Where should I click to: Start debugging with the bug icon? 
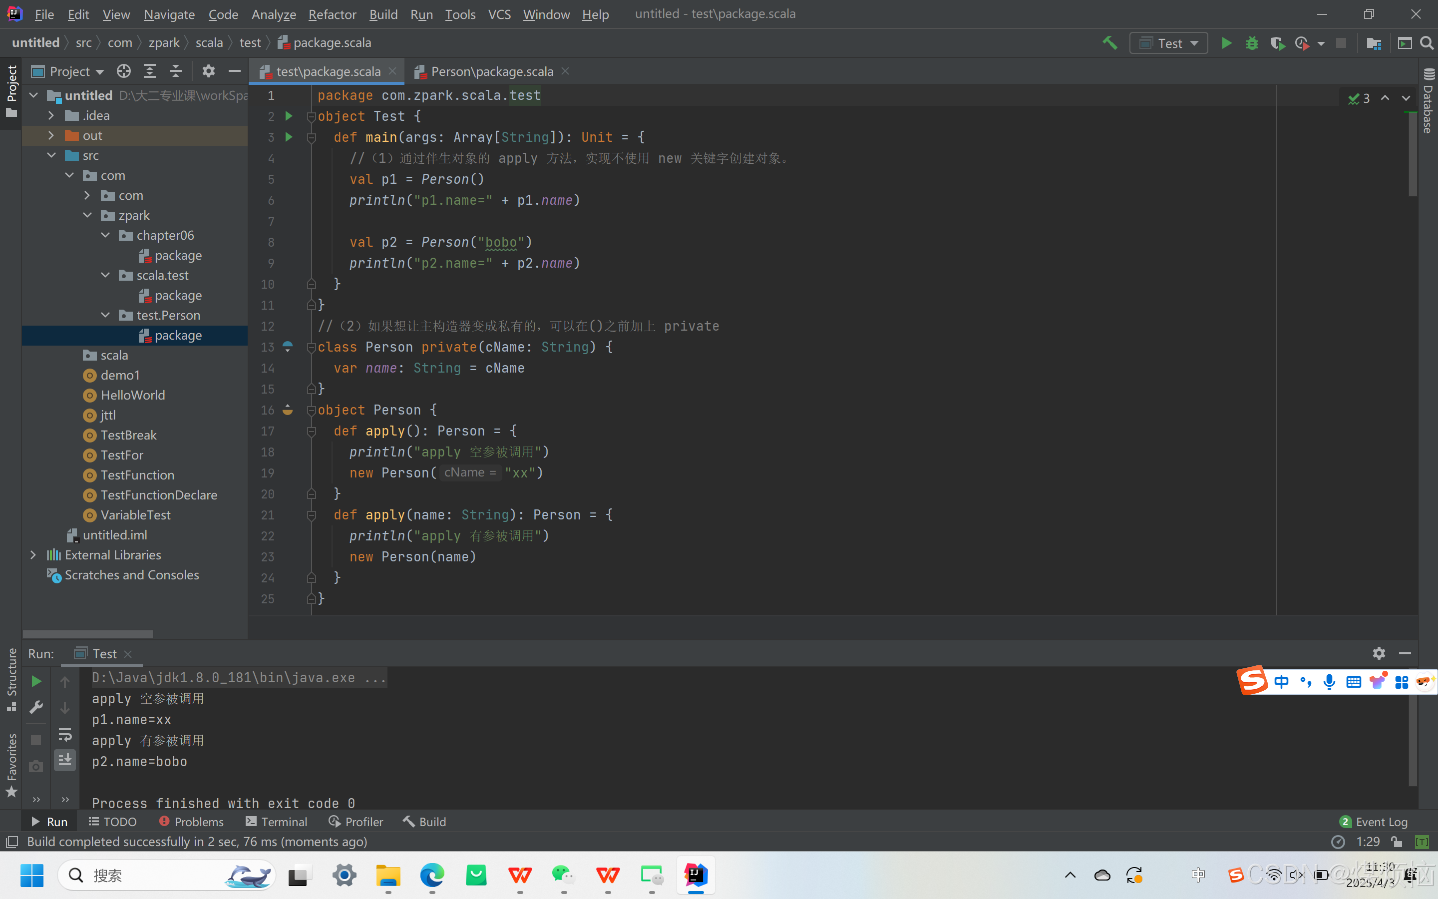[x=1252, y=43]
